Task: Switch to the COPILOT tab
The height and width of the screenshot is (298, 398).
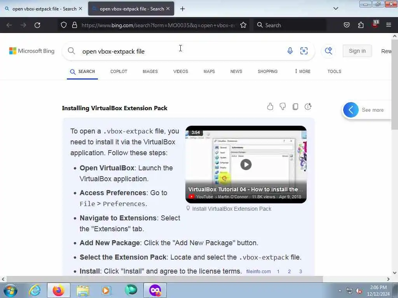Action: [119, 71]
